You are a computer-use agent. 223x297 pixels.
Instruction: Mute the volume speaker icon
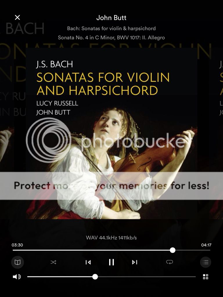pyautogui.click(x=17, y=277)
